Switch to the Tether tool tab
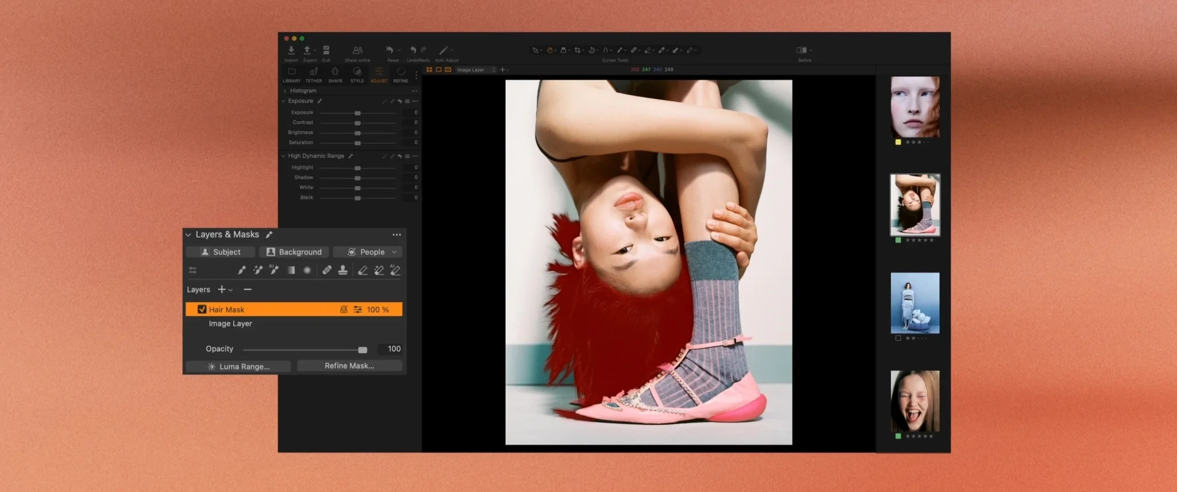This screenshot has width=1177, height=492. coord(313,74)
